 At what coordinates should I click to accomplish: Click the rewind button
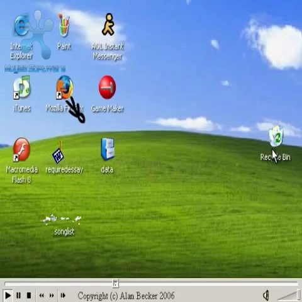(x=42, y=296)
